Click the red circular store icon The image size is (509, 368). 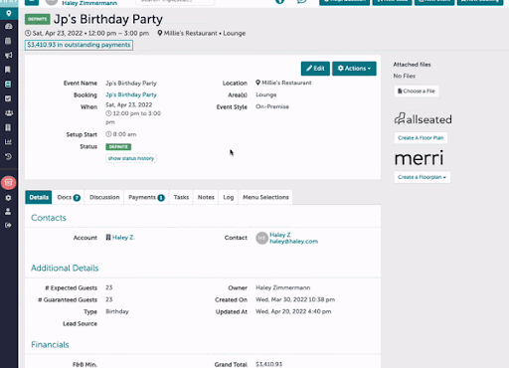click(x=9, y=183)
